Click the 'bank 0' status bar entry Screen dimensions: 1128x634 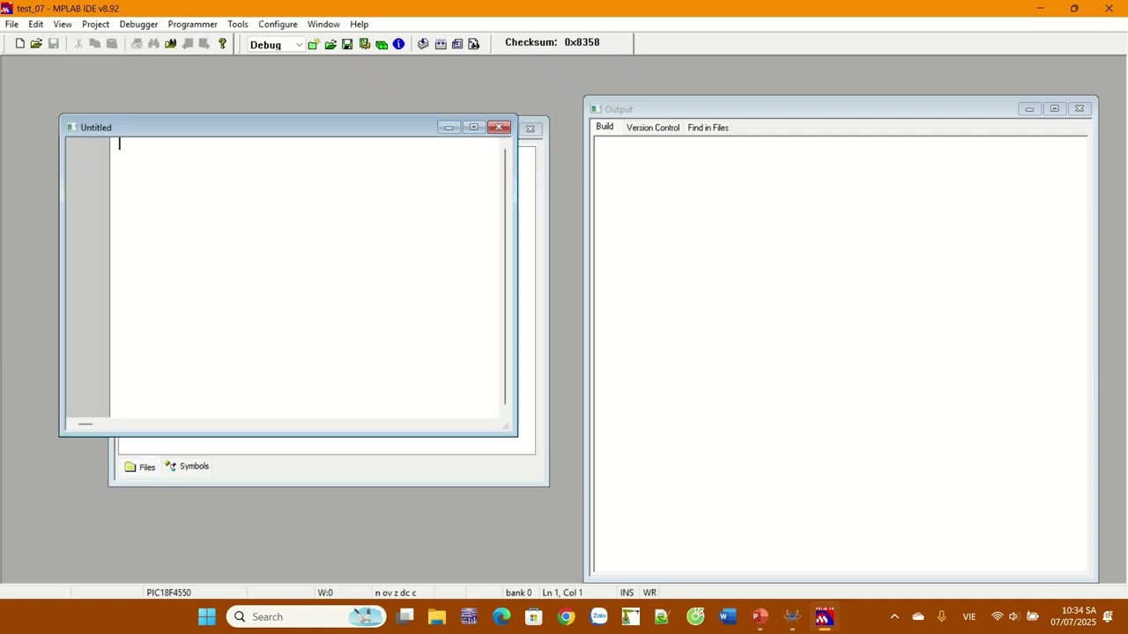[518, 593]
